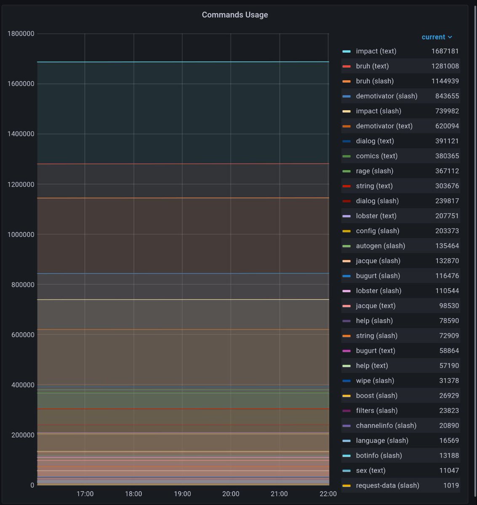Image resolution: width=477 pixels, height=505 pixels.
Task: Toggle the jacque (text) series label
Action: coord(375,306)
